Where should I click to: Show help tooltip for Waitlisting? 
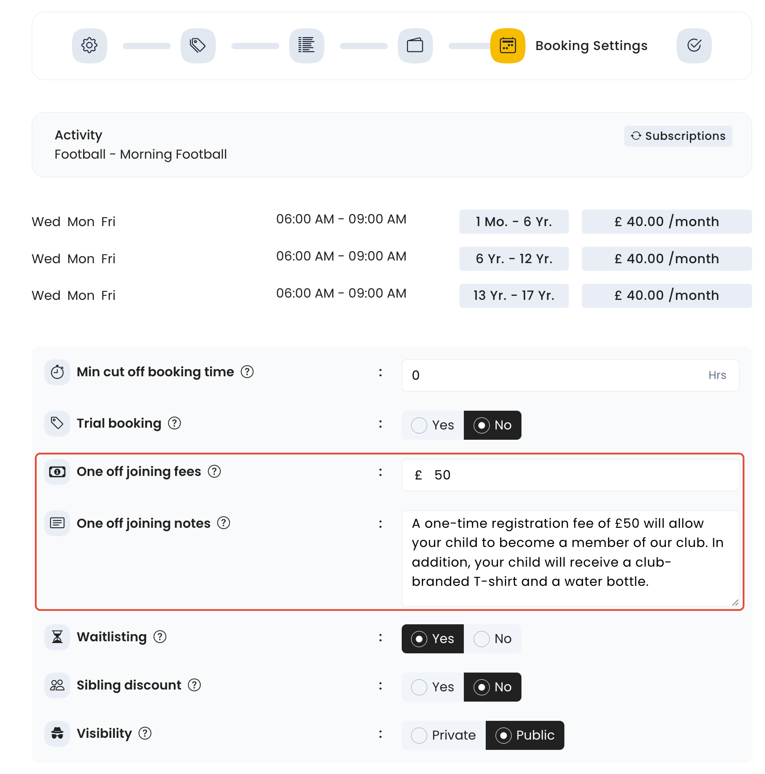point(160,637)
